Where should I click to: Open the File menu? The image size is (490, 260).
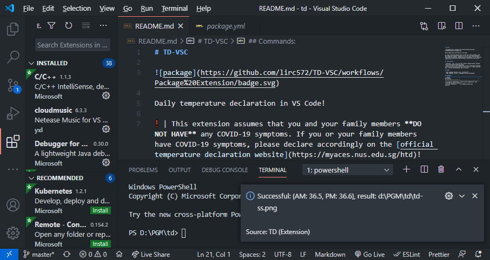tap(29, 9)
